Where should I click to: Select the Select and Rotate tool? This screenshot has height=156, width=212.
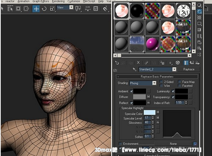click(x=44, y=9)
